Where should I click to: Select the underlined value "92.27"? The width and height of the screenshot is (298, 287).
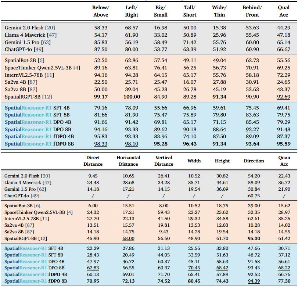(x=252, y=129)
